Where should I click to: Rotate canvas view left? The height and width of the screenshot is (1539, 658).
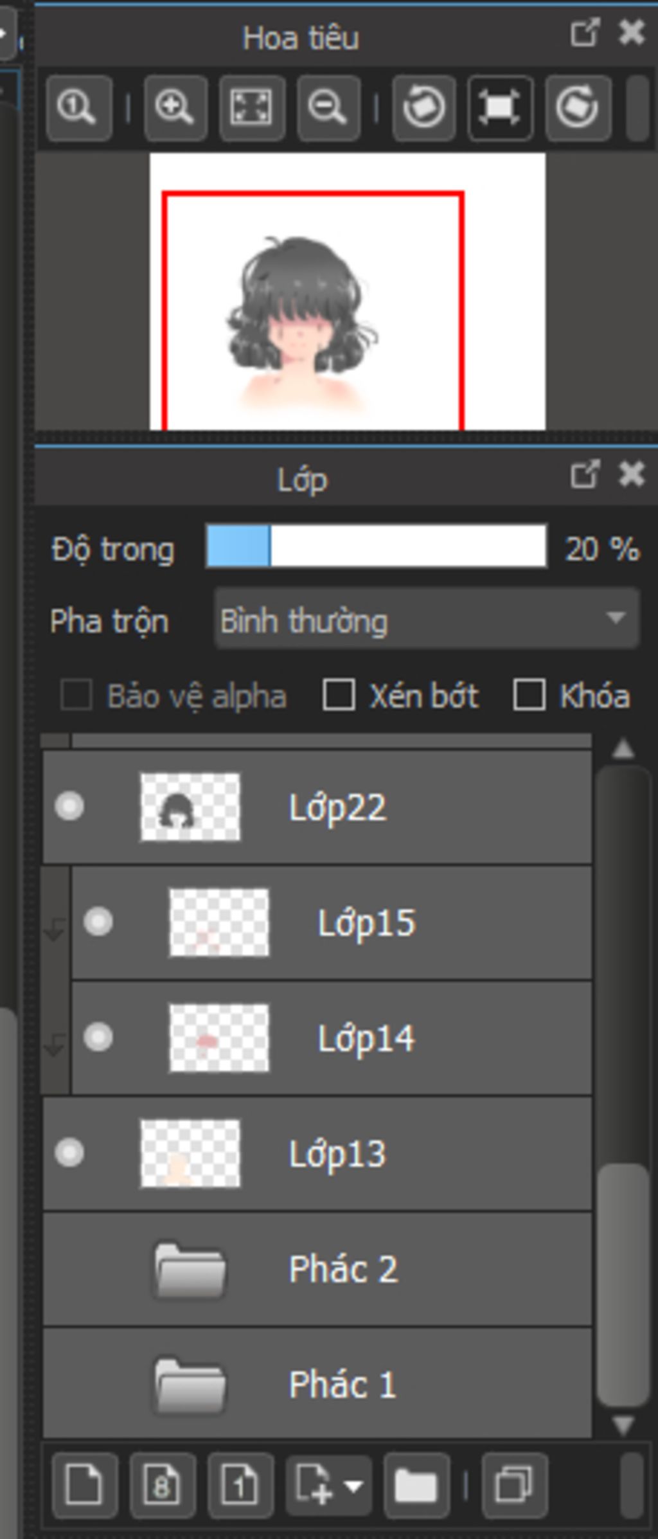(423, 107)
